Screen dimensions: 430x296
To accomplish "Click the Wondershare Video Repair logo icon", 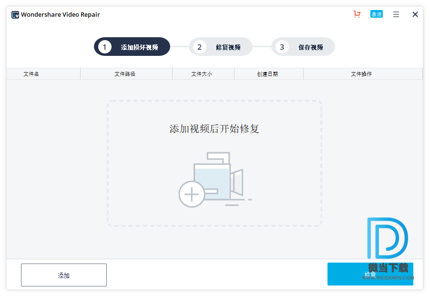I will [x=15, y=14].
